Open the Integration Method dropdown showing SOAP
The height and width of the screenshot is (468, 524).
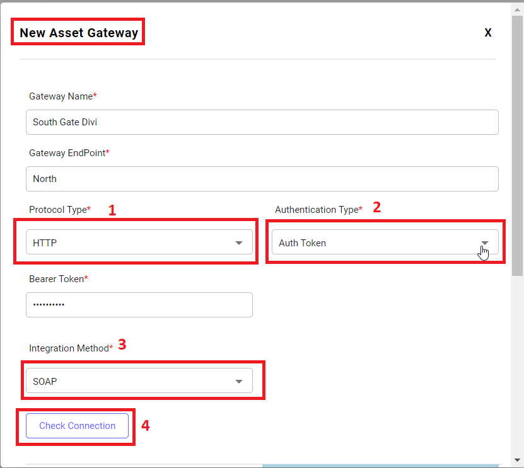pyautogui.click(x=139, y=380)
